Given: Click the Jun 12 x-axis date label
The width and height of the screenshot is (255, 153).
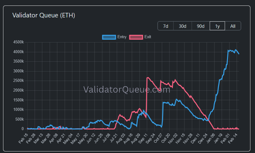Looking at the screenshot, I should click(x=91, y=138).
